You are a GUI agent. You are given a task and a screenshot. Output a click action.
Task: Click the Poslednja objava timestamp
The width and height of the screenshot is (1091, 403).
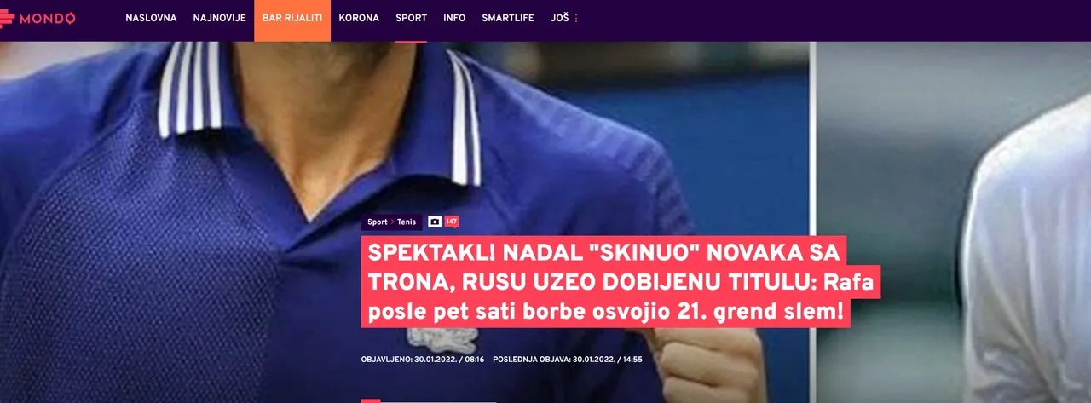568,360
